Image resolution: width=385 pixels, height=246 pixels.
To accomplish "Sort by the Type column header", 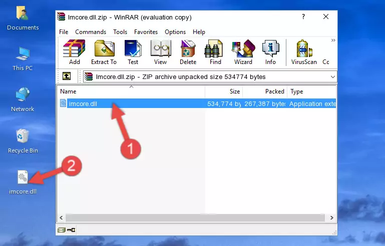I will (312, 91).
